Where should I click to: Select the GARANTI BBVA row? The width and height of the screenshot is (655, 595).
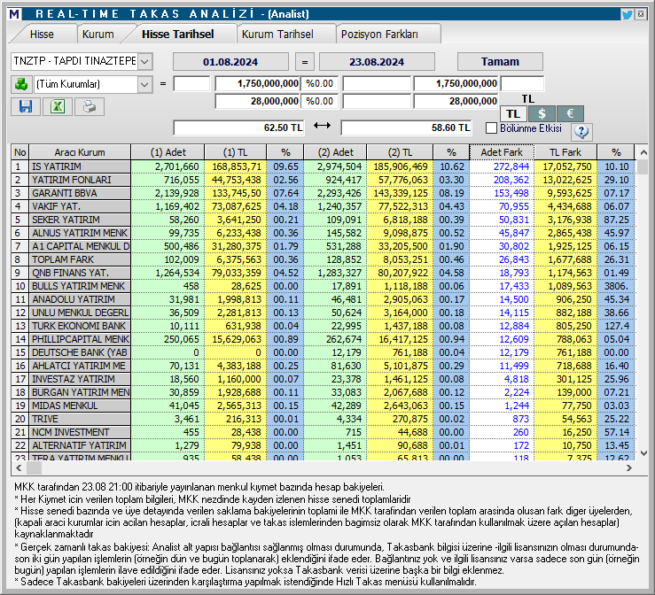coord(323,193)
